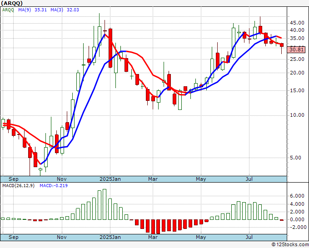The height and width of the screenshot is (248, 309).
Task: Click Jul on the price chart time axis
Action: pos(249,179)
